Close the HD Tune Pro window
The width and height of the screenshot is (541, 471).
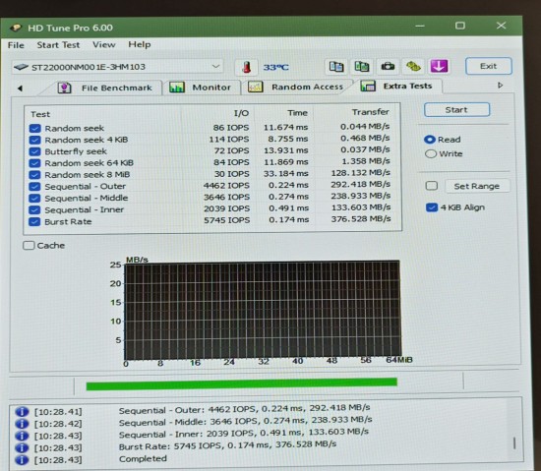[x=501, y=26]
